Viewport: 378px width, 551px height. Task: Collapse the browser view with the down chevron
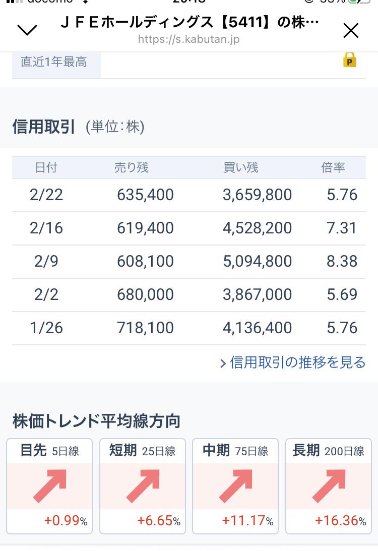coord(27,30)
